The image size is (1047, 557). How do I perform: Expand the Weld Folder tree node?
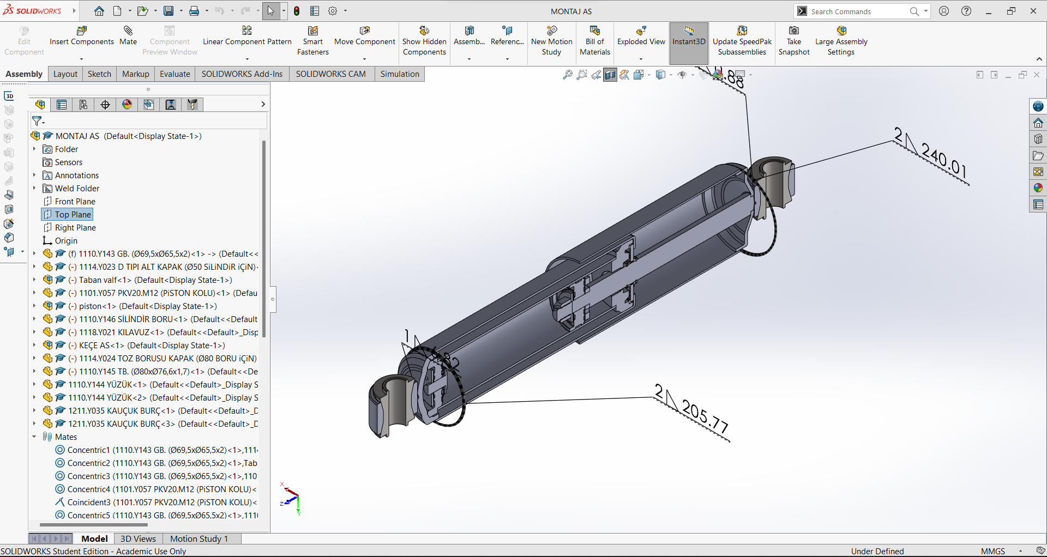(34, 189)
